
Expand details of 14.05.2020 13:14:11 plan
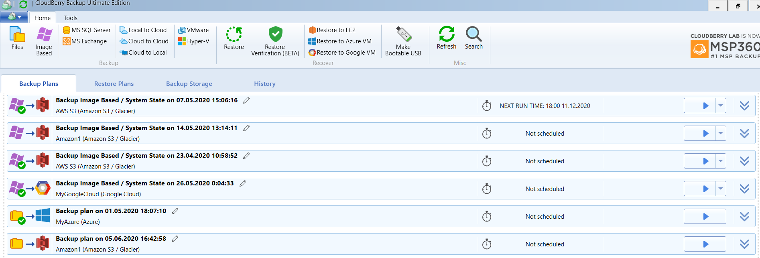point(744,133)
